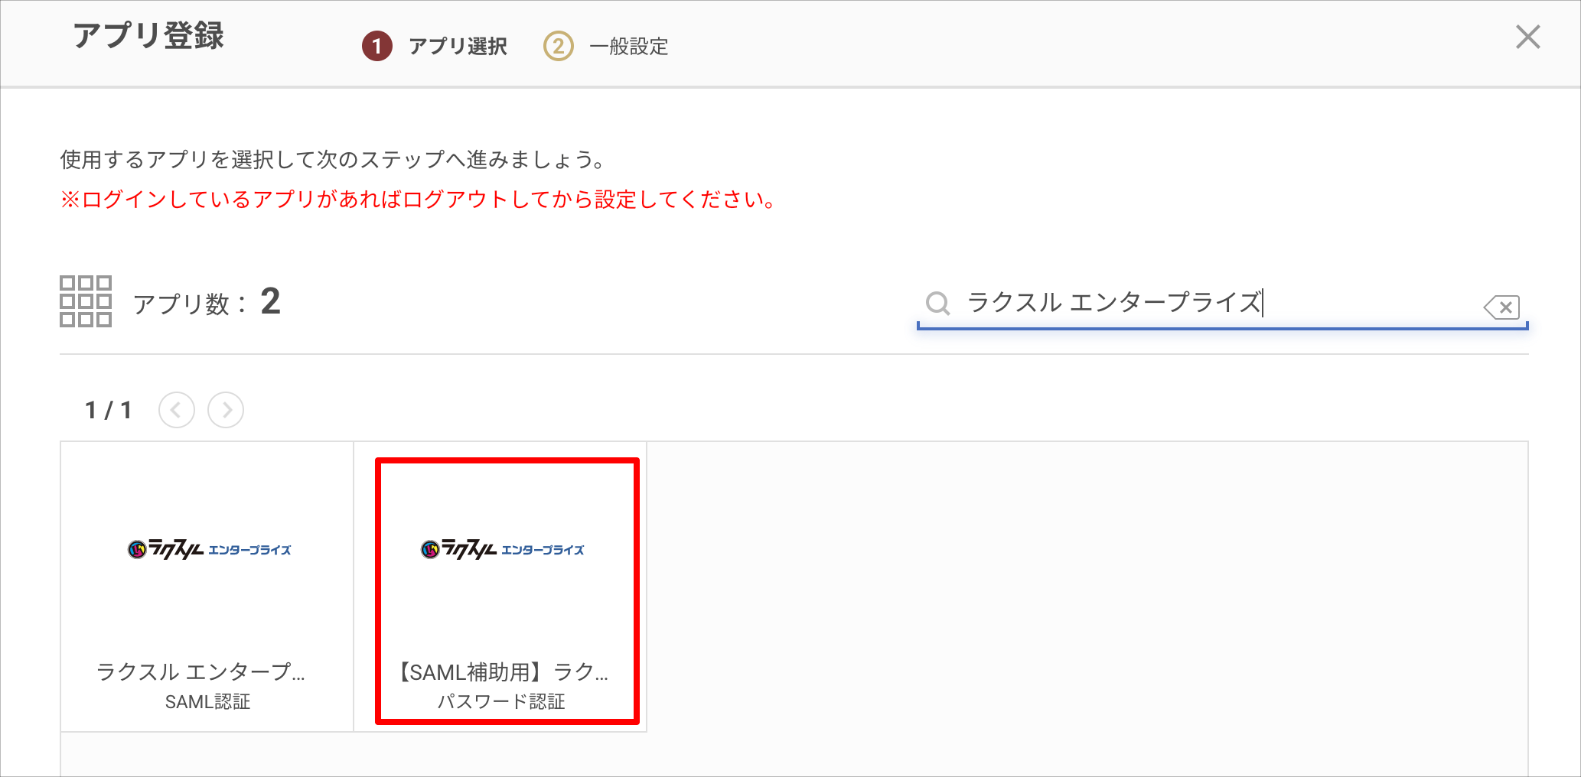1581x777 pixels.
Task: Go to previous page of apps
Action: point(177,410)
